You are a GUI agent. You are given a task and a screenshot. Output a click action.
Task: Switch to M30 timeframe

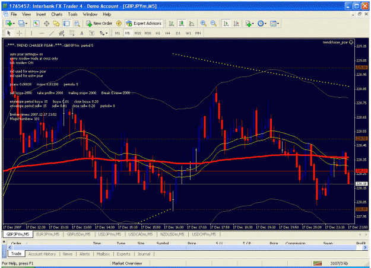[x=148, y=33]
